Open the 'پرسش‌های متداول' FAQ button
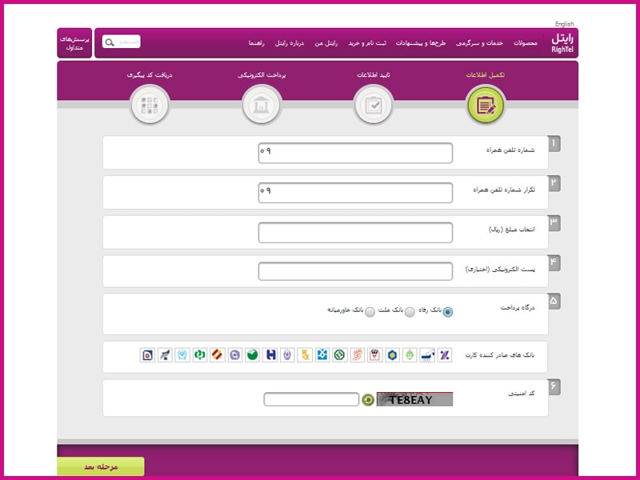640x480 pixels. pyautogui.click(x=74, y=43)
